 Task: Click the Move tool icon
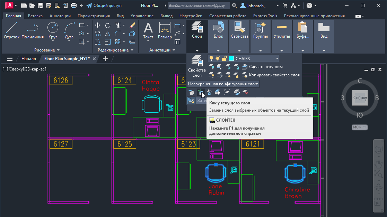click(97, 25)
